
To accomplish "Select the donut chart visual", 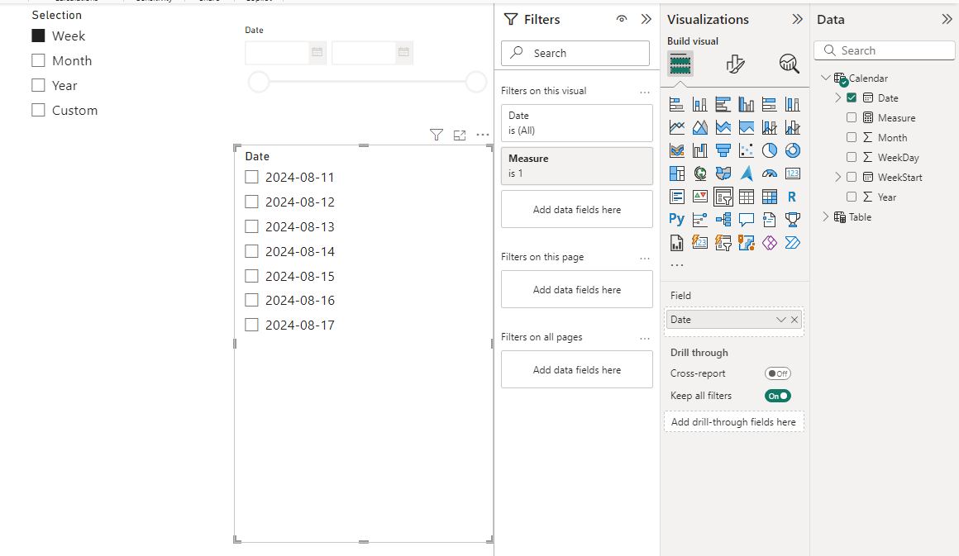I will click(x=793, y=150).
